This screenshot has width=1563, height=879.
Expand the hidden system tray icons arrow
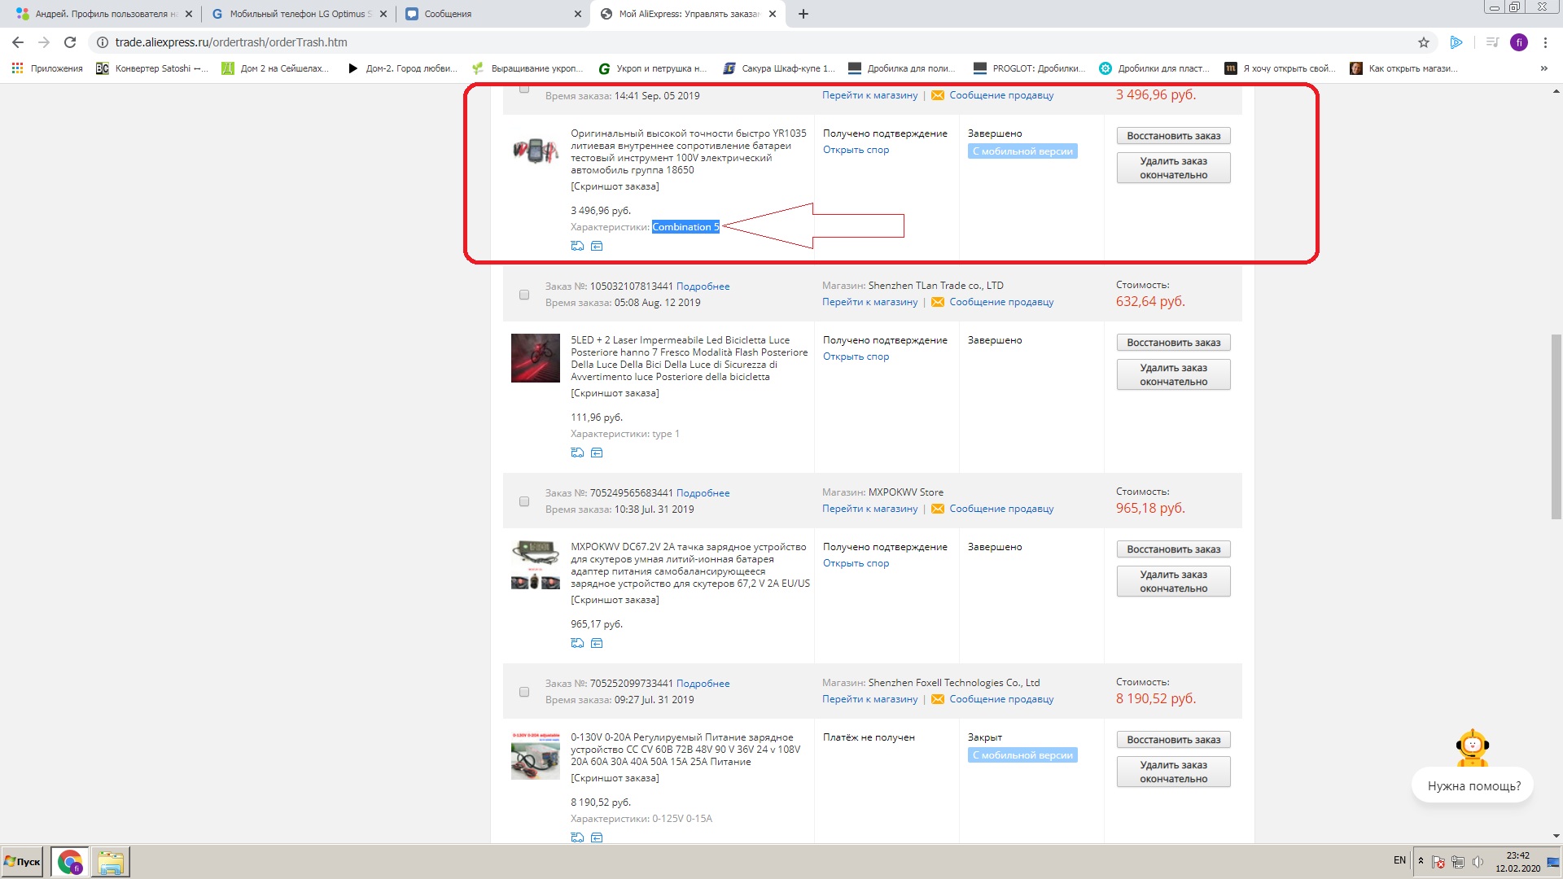(x=1421, y=861)
